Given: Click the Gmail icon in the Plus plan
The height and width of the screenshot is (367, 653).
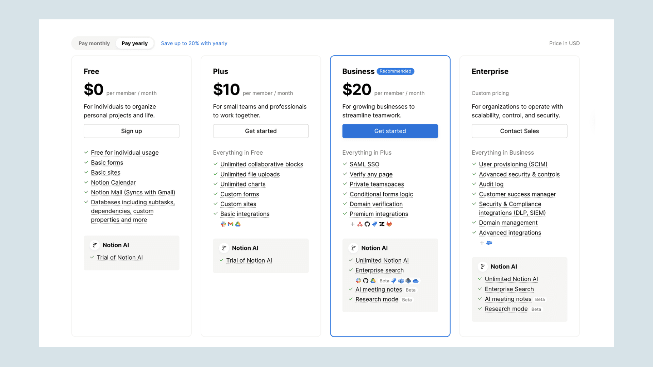Looking at the screenshot, I should pos(231,224).
